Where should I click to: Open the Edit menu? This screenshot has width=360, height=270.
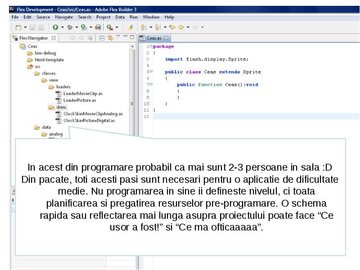click(x=27, y=17)
